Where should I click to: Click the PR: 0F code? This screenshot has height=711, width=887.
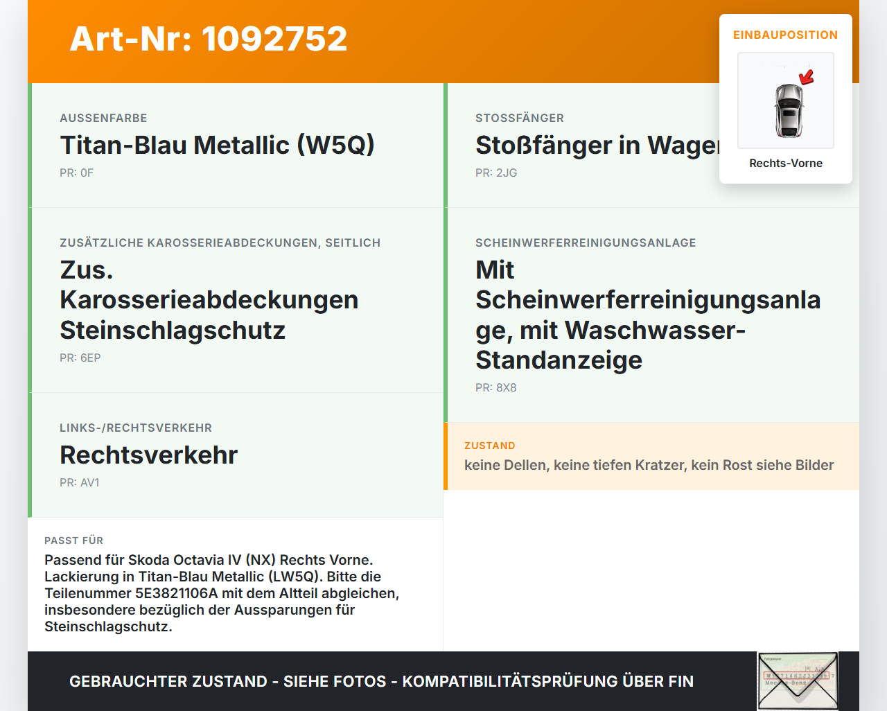(76, 173)
